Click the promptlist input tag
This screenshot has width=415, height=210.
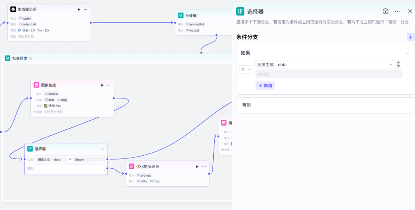click(x=195, y=24)
